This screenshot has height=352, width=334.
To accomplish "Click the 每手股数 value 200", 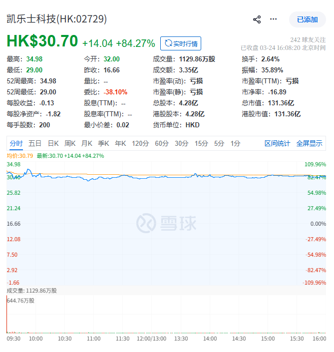I will pyautogui.click(x=44, y=125).
